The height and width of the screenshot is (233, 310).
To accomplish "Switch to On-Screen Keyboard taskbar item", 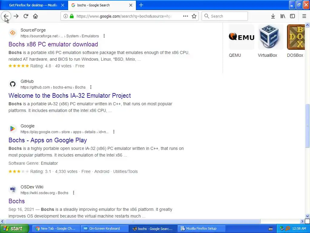I will (104, 229).
